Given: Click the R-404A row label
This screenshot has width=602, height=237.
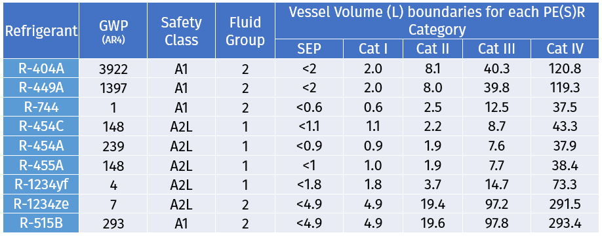Looking at the screenshot, I should 41,68.
